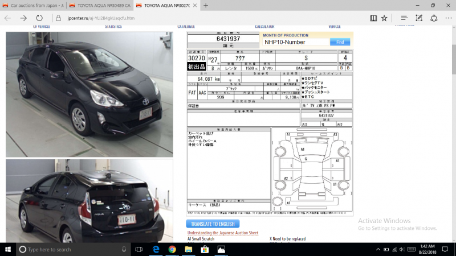Open Microsoft Store from taskbar

click(x=205, y=249)
